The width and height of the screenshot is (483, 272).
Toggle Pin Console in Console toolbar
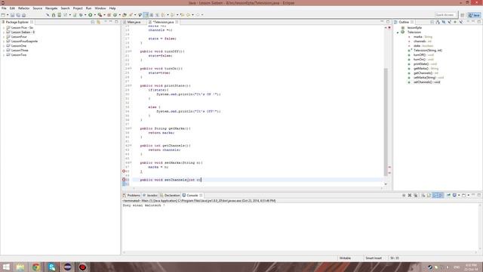click(x=448, y=195)
